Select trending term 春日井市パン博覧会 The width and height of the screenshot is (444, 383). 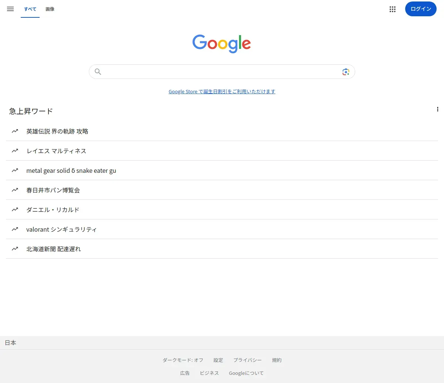222,190
